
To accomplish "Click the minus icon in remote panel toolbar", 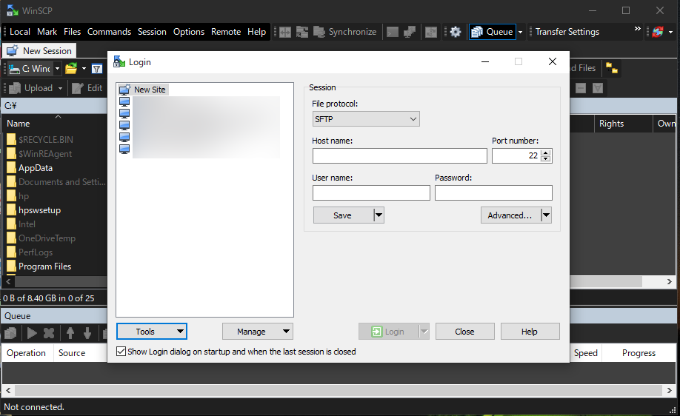I will point(581,88).
